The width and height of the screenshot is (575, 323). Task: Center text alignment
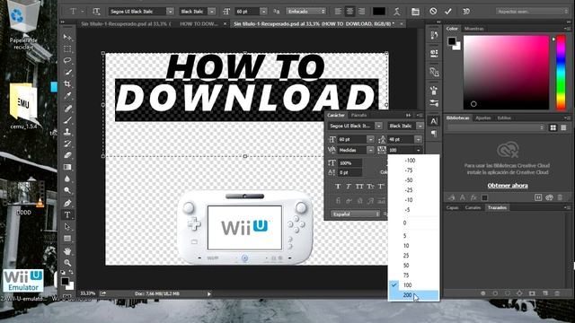pos(349,12)
